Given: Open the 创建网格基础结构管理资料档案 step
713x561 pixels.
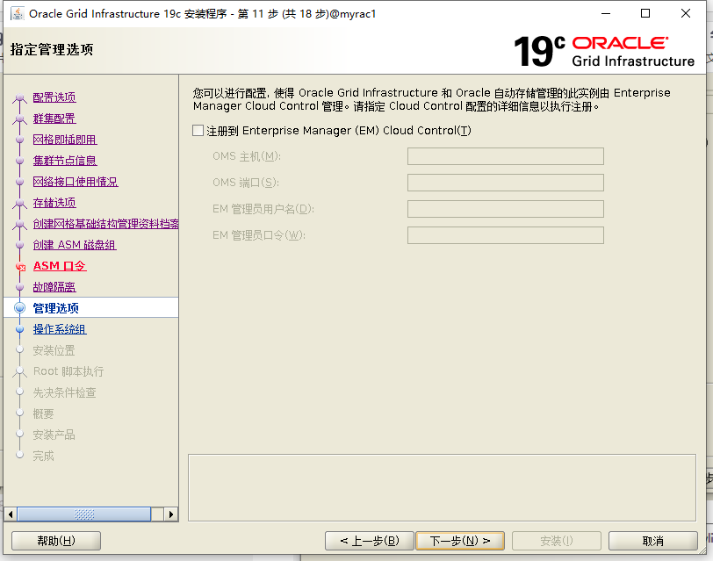Looking at the screenshot, I should pyautogui.click(x=105, y=224).
